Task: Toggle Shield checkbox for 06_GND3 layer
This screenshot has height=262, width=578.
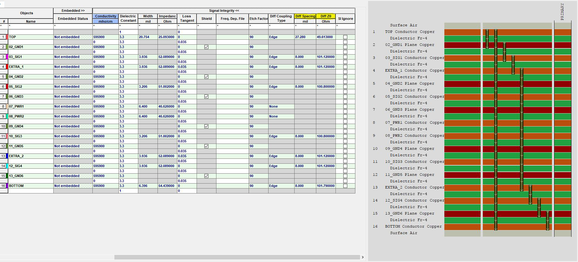Action: 206,96
